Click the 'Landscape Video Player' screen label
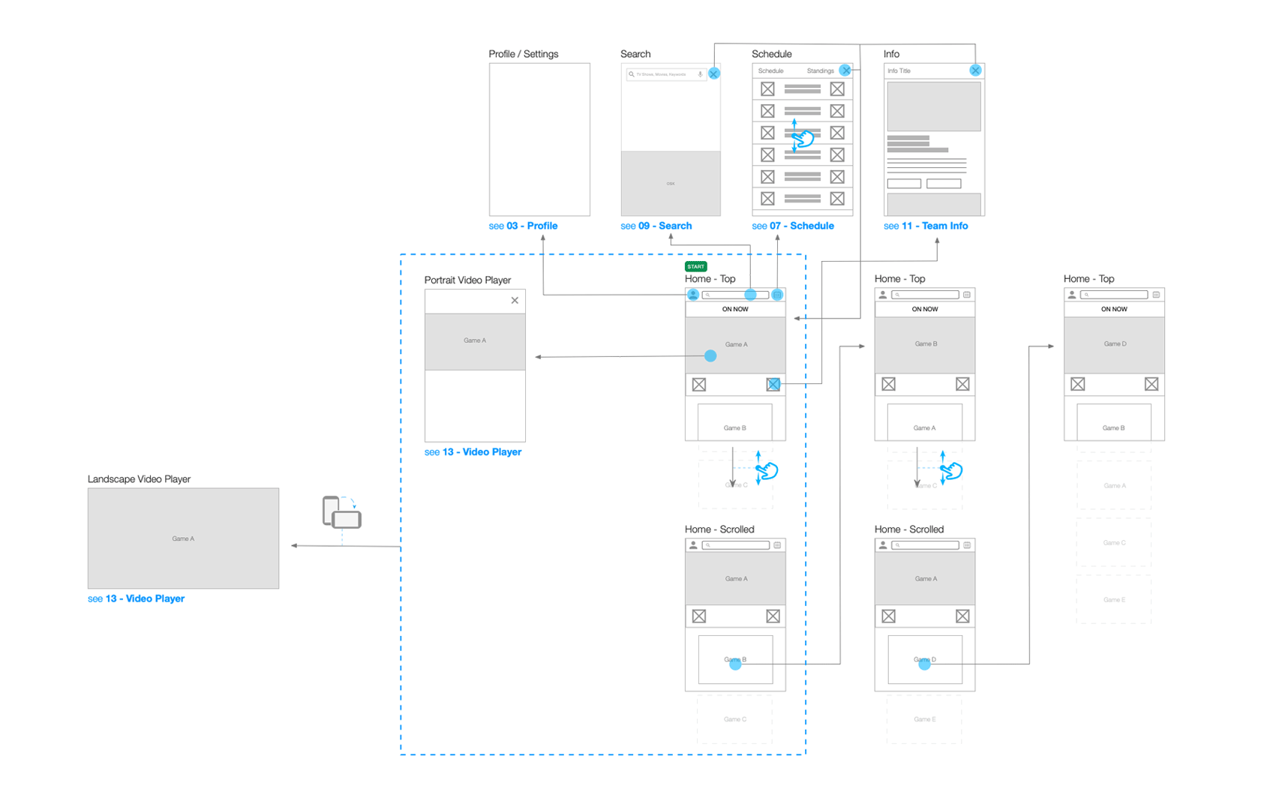Image resolution: width=1270 pixels, height=786 pixels. [139, 478]
